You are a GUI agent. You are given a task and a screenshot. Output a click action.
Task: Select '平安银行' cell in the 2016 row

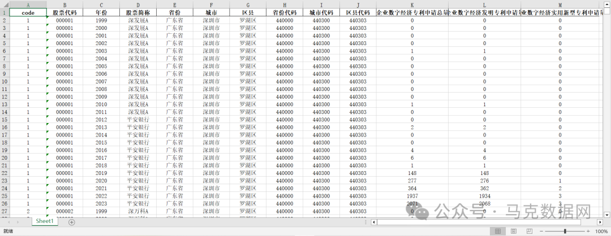pyautogui.click(x=138, y=150)
